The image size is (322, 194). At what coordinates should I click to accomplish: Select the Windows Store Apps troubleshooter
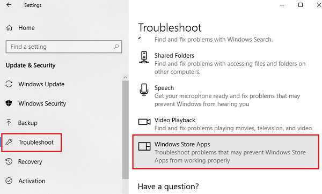(226, 152)
